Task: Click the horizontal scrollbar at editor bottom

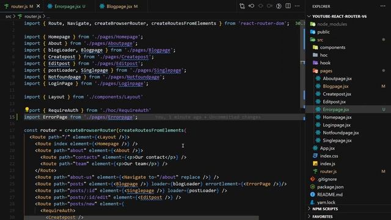Action: coord(141,218)
